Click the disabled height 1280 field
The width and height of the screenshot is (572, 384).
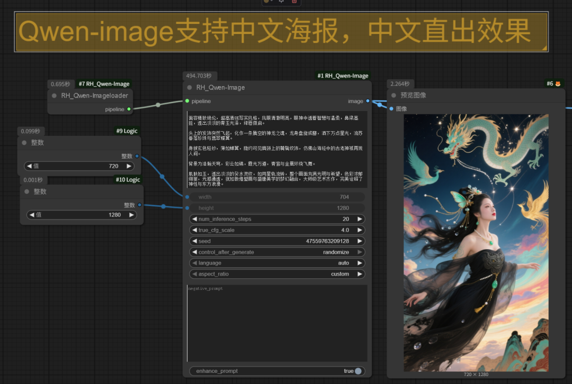tap(277, 208)
